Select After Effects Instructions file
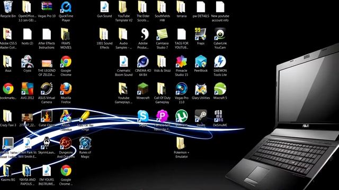 tap(47, 34)
